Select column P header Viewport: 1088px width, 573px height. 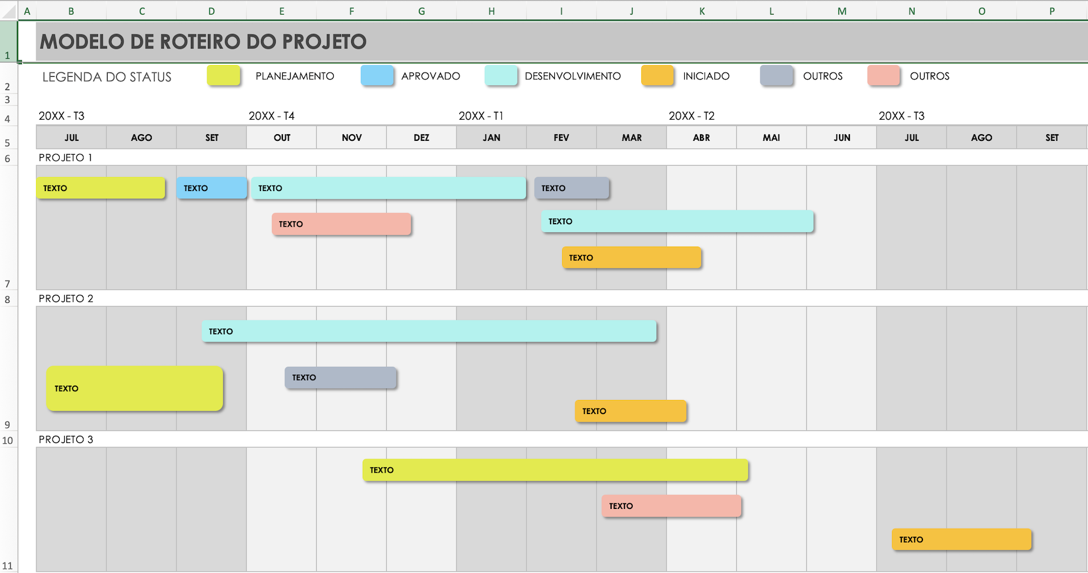1052,11
